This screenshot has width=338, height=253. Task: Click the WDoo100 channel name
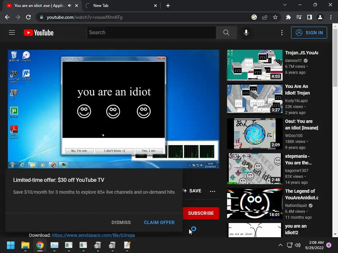click(294, 135)
